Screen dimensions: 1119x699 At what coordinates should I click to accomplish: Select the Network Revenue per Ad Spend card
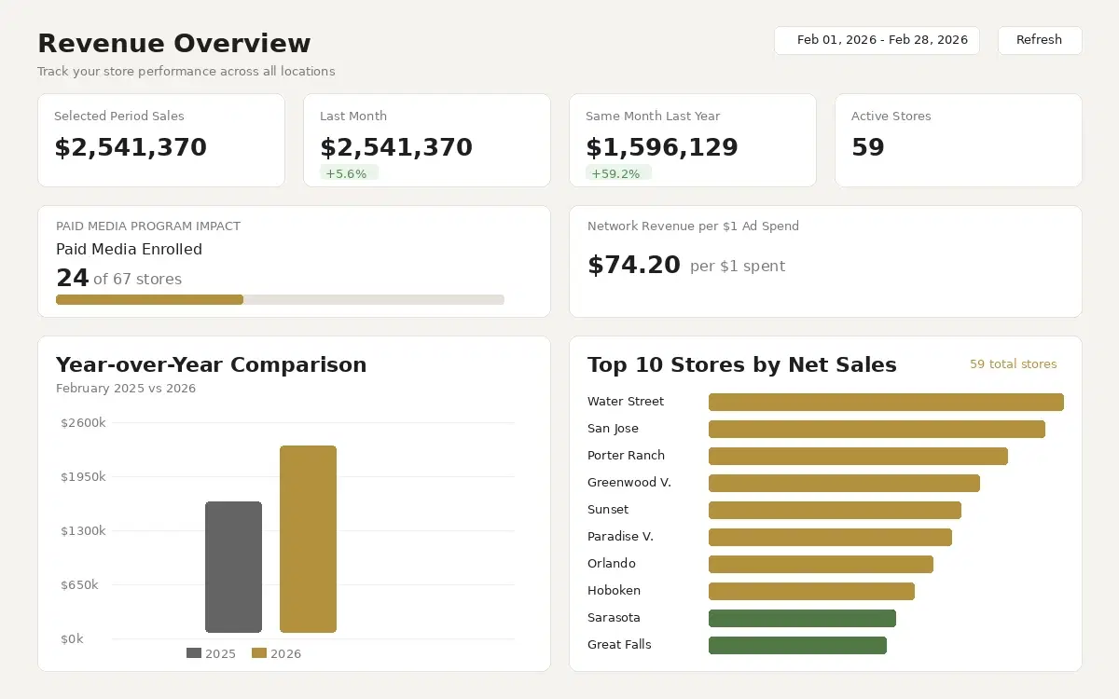coord(825,261)
